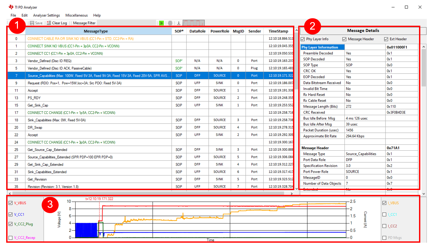
Task: Hide the V_VBUS voltage trace
Action: pos(10,202)
